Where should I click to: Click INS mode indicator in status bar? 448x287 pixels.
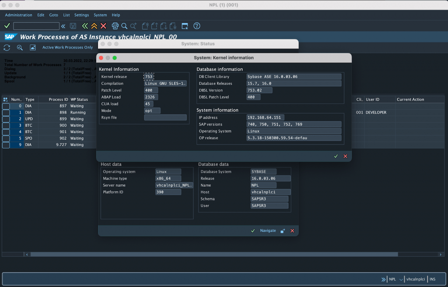click(433, 279)
